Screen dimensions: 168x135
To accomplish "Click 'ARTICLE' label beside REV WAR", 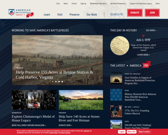I will (136, 107).
